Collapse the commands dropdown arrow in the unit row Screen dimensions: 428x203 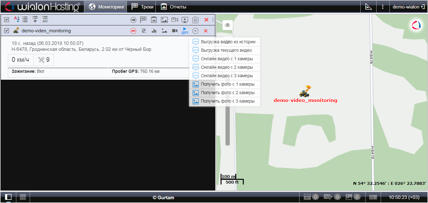pos(196,31)
